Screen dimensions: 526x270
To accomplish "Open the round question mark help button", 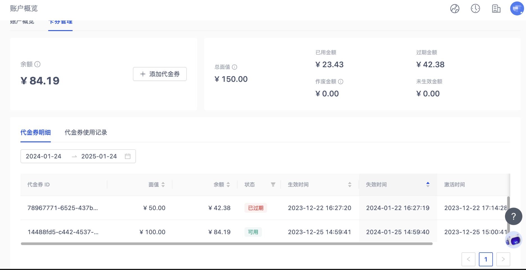I will tap(513, 216).
